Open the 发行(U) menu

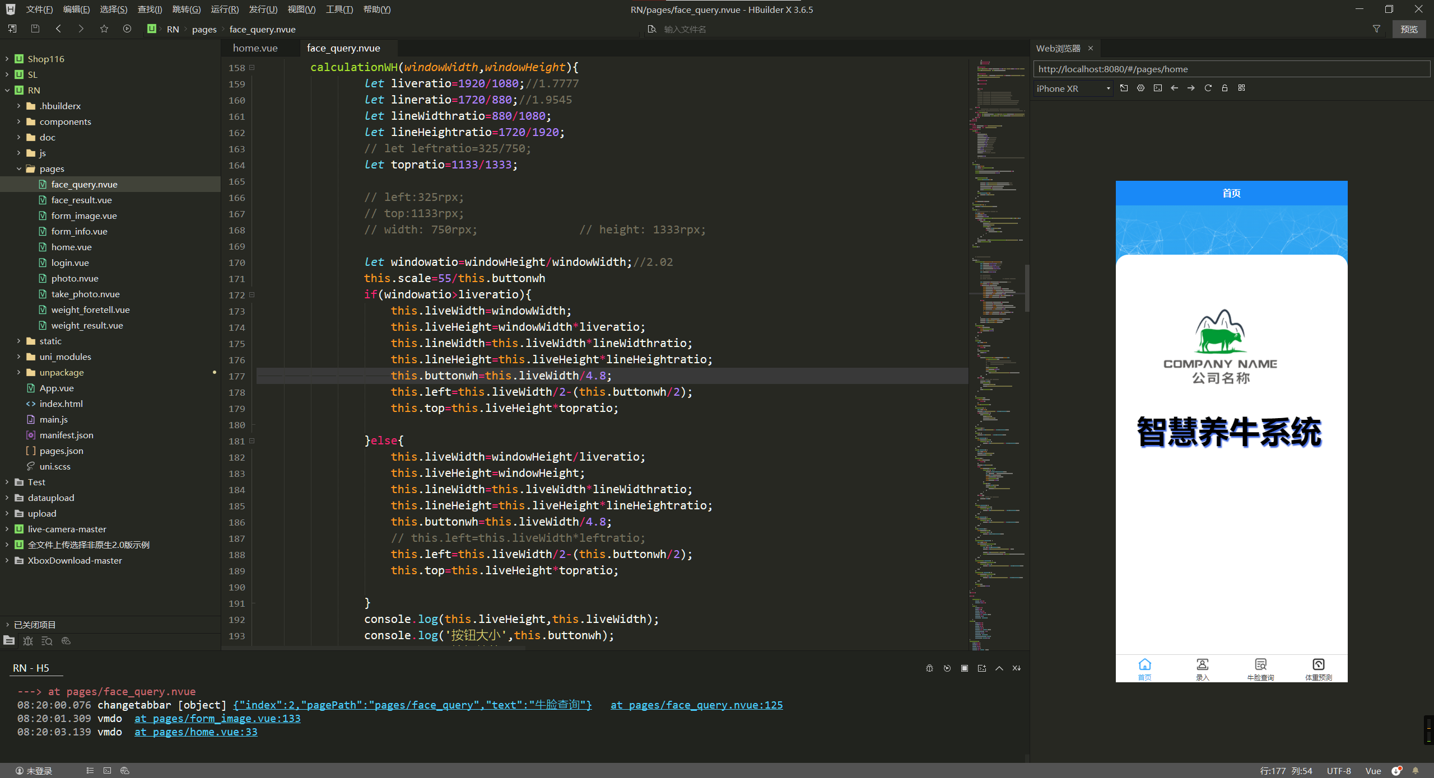point(263,10)
